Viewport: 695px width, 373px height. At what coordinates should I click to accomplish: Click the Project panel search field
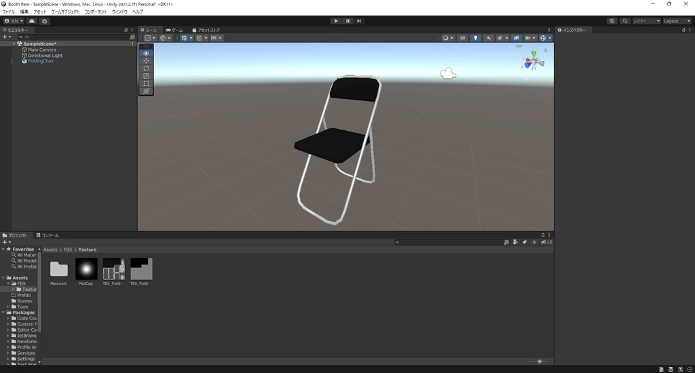click(449, 242)
